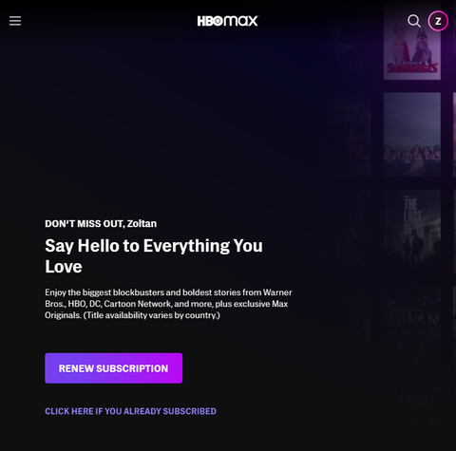Open The Last of Us poster
This screenshot has height=451, width=456.
coord(412,231)
